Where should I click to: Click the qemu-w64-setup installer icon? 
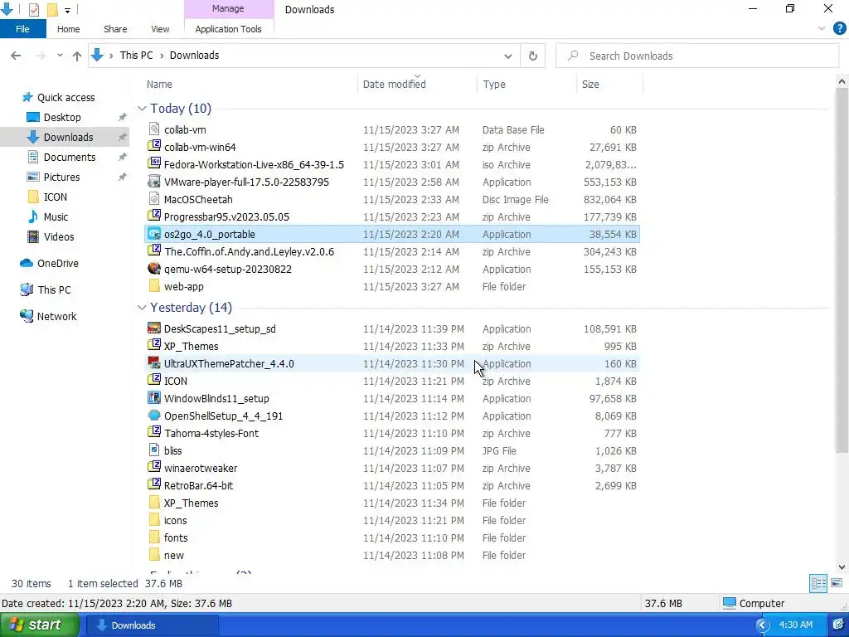click(x=154, y=269)
